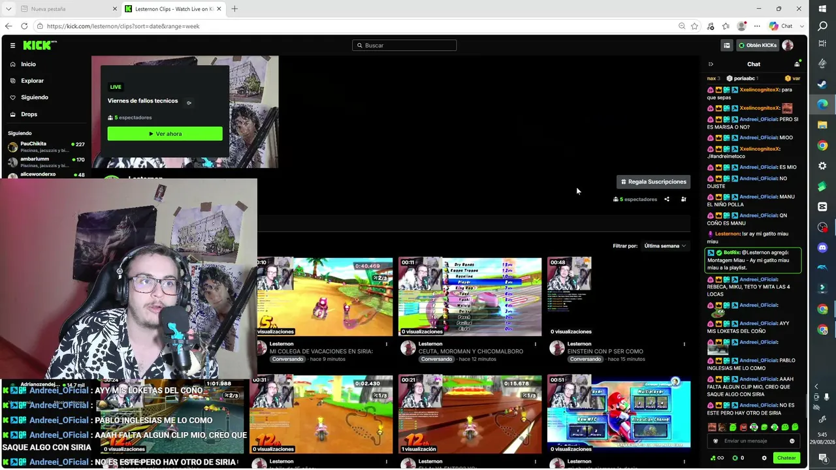The image size is (836, 470).
Task: Click the chat identity shield icon
Action: coord(715,441)
